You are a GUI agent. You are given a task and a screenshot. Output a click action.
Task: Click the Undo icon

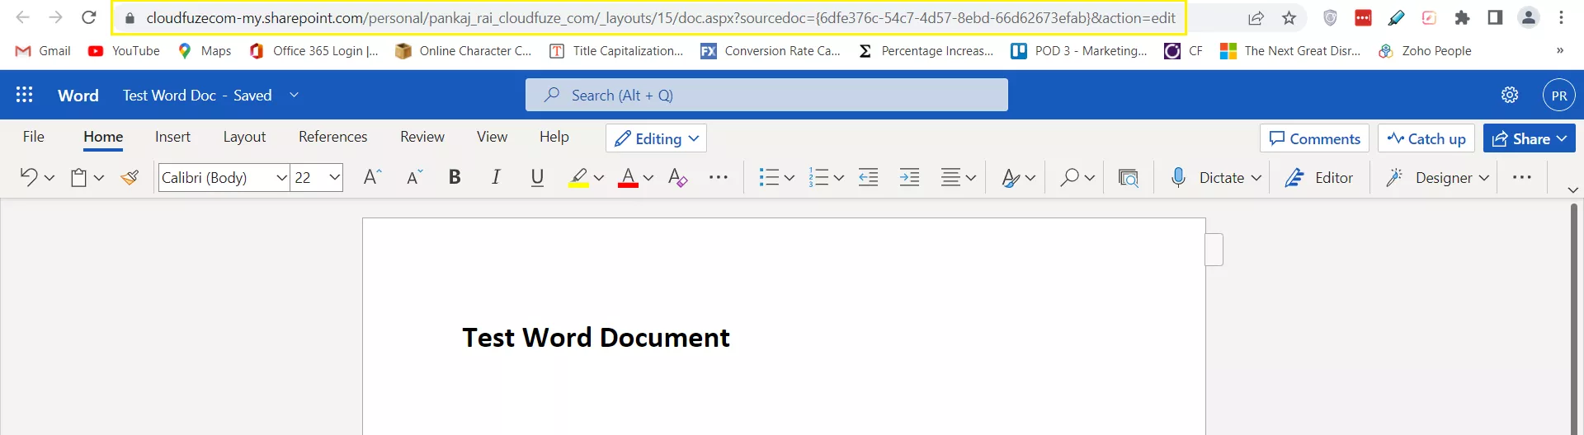click(x=29, y=177)
